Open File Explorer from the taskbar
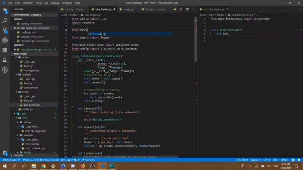303x170 pixels. [x=34, y=166]
